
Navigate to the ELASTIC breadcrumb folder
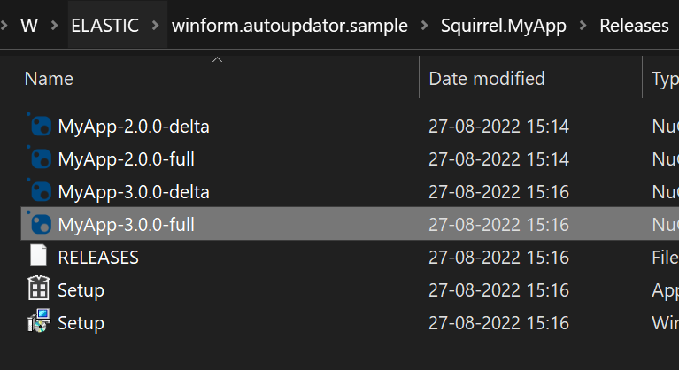click(x=104, y=26)
